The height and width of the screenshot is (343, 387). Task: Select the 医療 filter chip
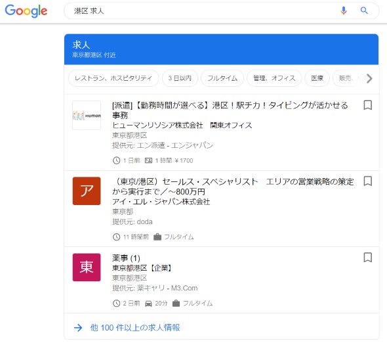[x=317, y=78]
